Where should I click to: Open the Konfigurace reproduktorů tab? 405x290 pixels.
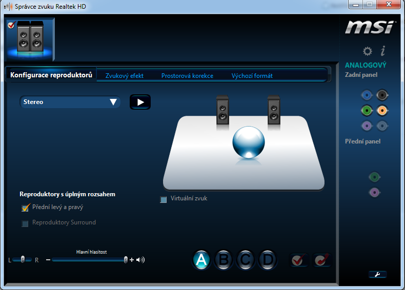pyautogui.click(x=51, y=75)
